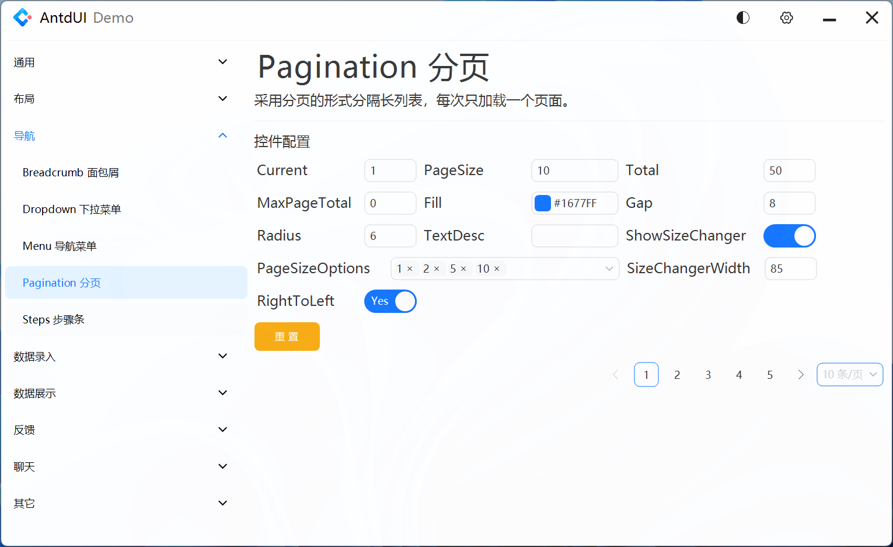This screenshot has height=547, width=893.
Task: Remove the '5' tag from PageSizeOptions
Action: pos(464,269)
